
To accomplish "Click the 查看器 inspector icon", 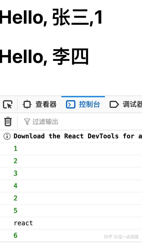I will click(27, 104).
